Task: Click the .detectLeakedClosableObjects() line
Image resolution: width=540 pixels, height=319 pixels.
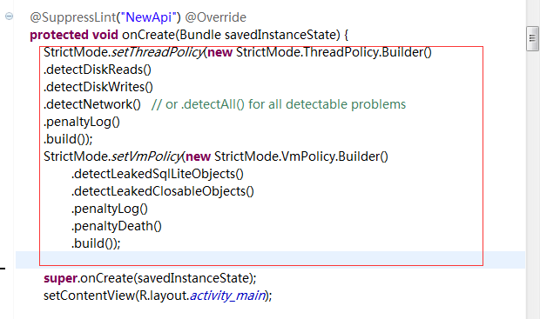Action: [x=163, y=191]
